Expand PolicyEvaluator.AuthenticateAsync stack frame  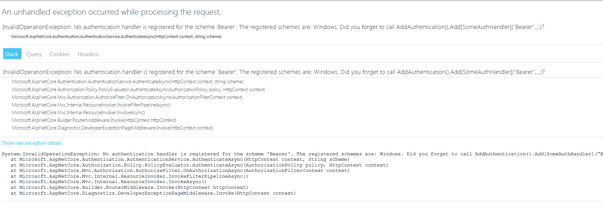(138, 90)
